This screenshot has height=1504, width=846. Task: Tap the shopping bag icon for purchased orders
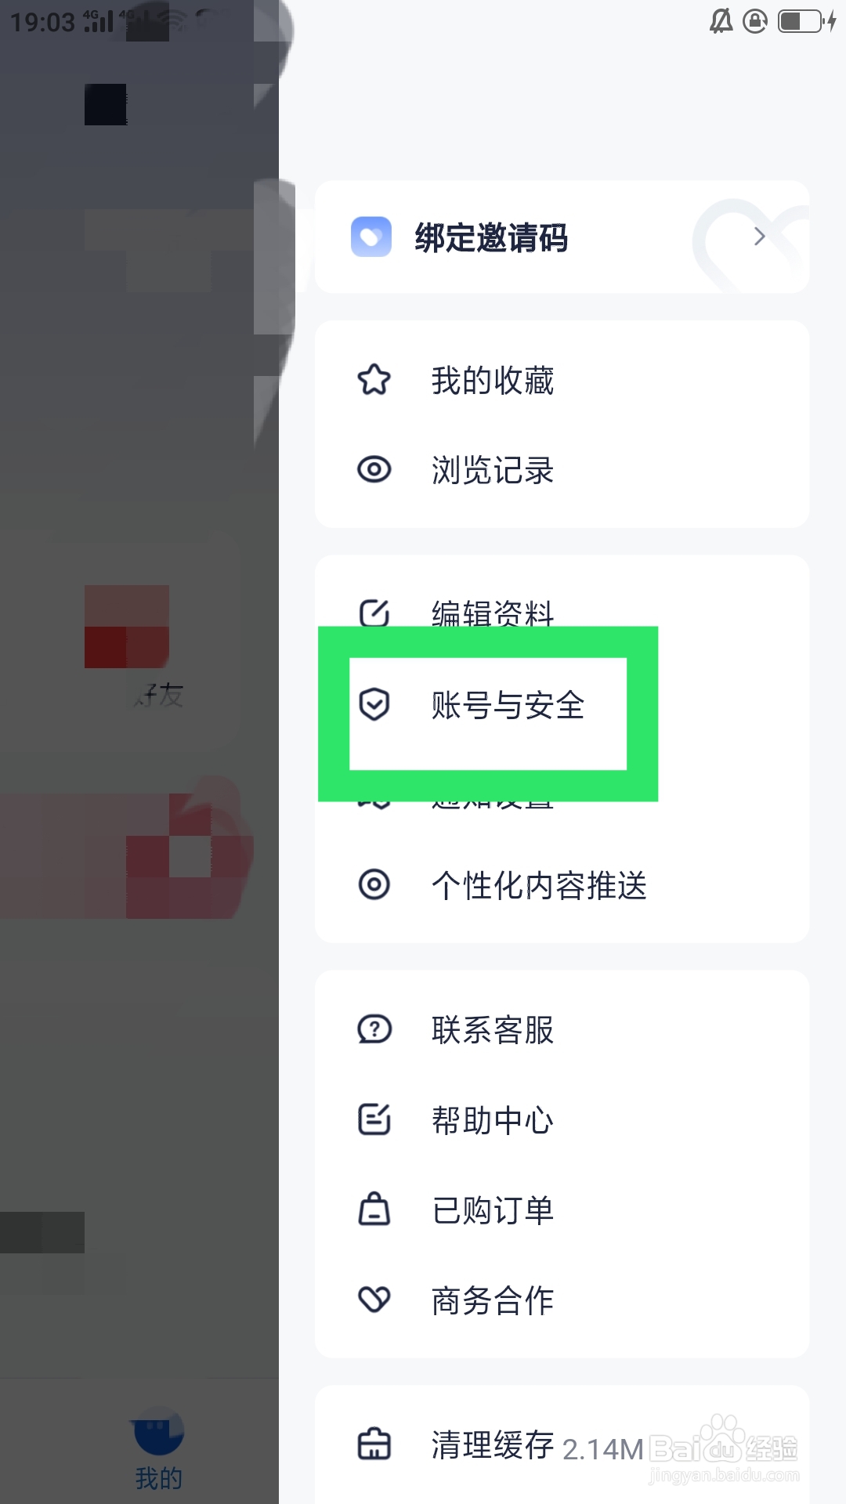374,1209
